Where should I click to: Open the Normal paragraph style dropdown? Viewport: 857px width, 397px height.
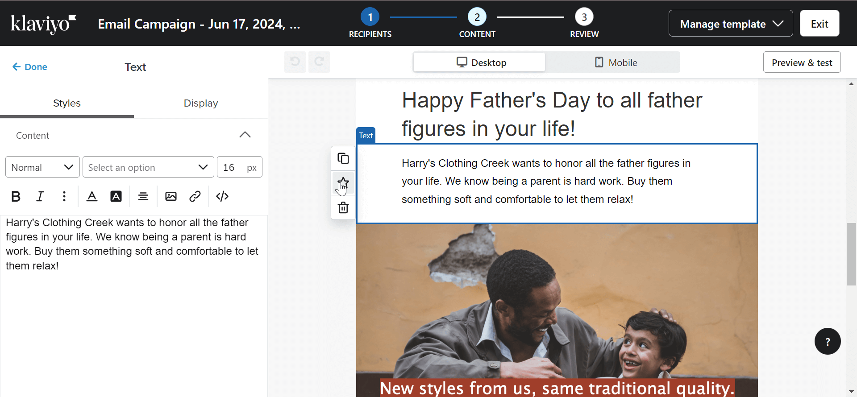(42, 167)
